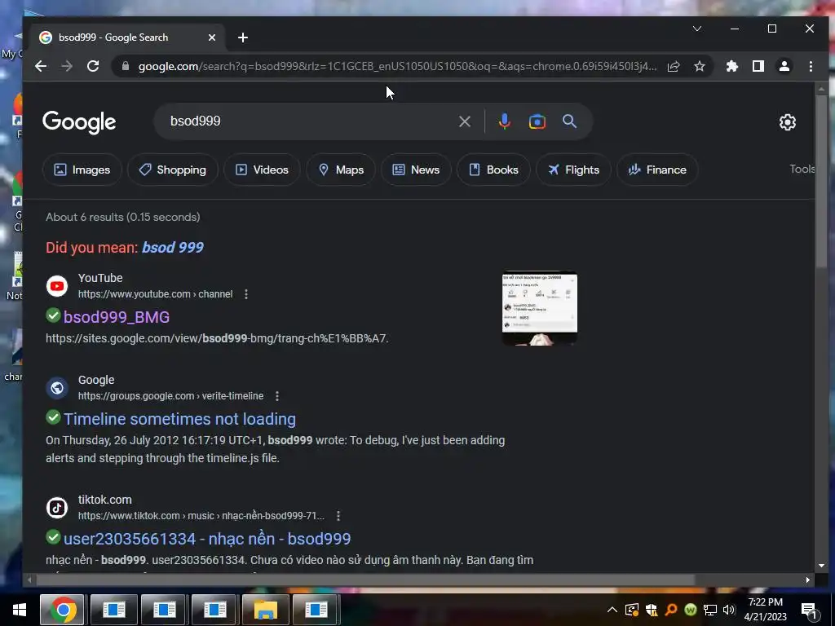Click the youtube.com channel URL text
835x626 pixels.
point(155,294)
